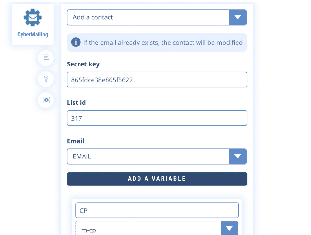Open the m-cp value selector
Viewport: 311px width, 235px height.
click(148, 230)
